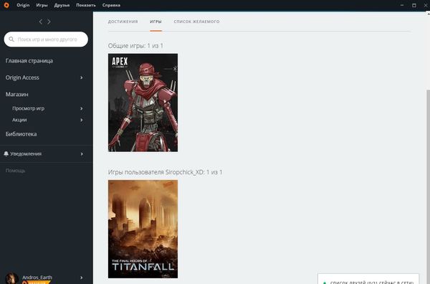This screenshot has width=430, height=284.
Task: Open the Справка menu
Action: click(x=111, y=5)
